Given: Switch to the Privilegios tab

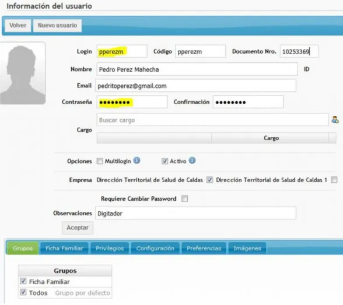Looking at the screenshot, I should click(110, 248).
